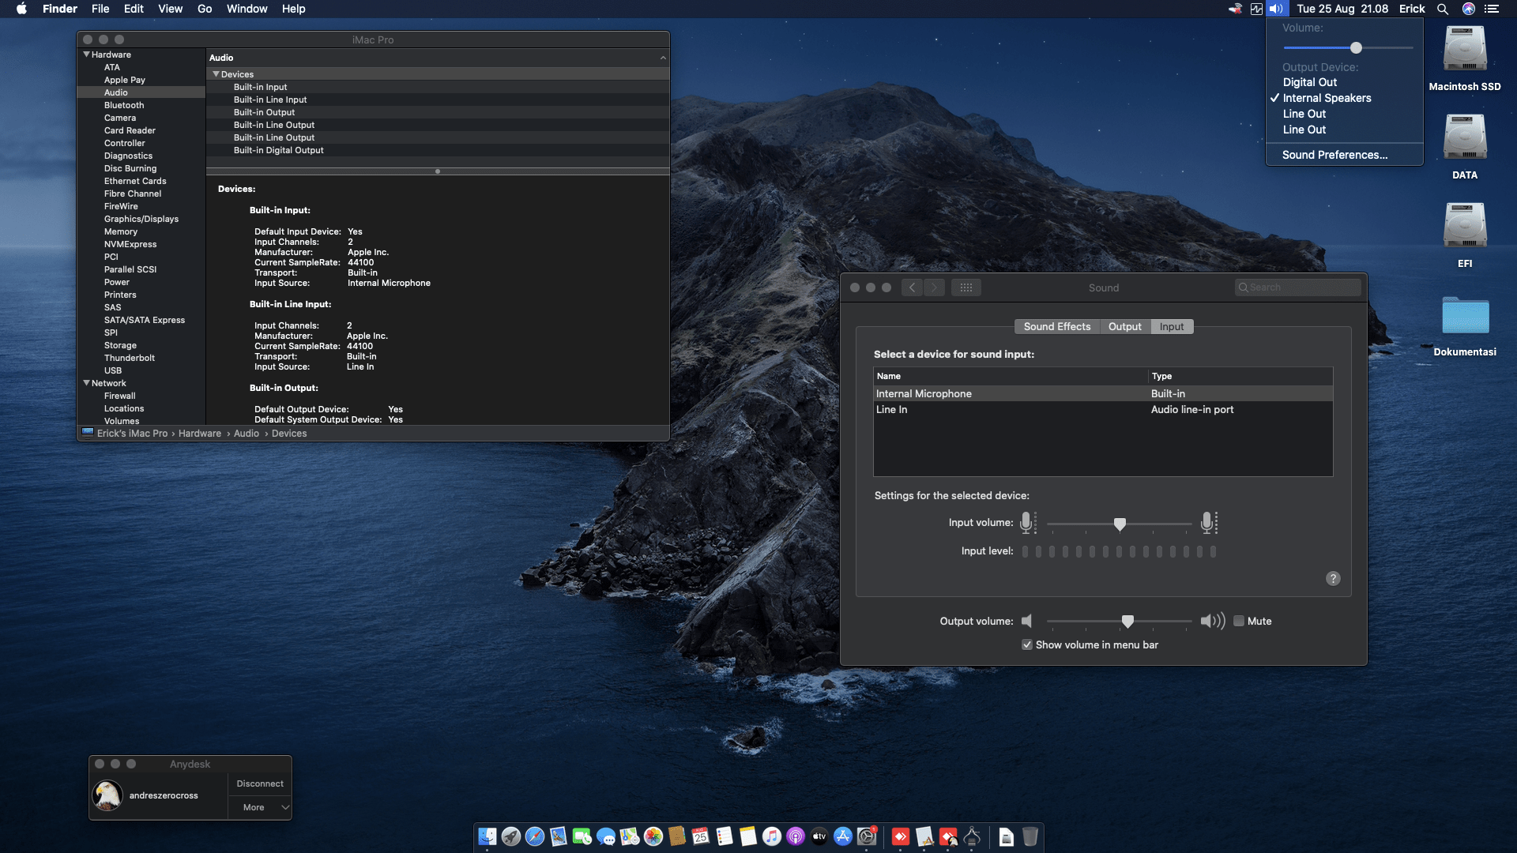1517x853 pixels.
Task: Open Contacts book in the Dock
Action: coord(677,836)
